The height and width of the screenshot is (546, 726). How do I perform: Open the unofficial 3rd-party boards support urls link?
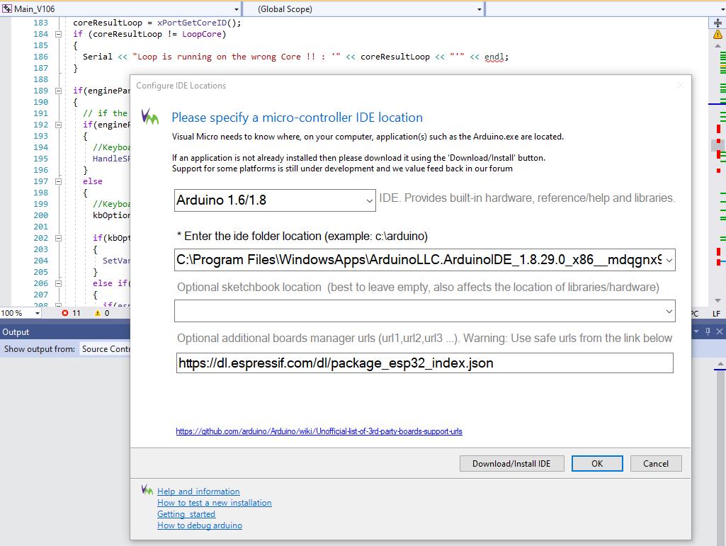[x=319, y=431]
